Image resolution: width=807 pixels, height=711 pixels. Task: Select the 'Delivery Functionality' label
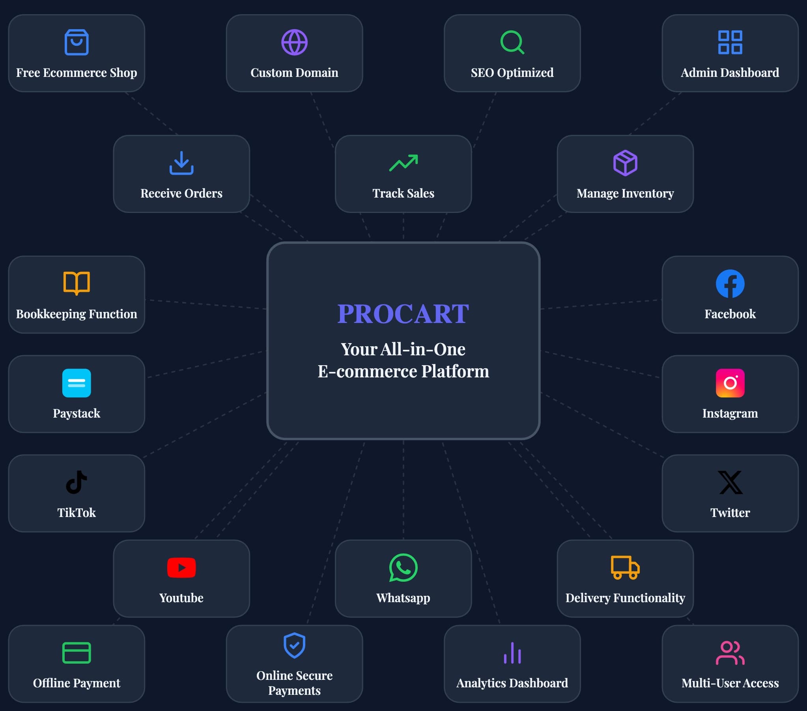tap(625, 598)
